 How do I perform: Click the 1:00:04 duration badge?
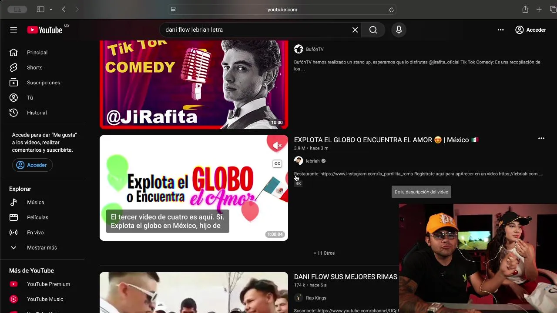click(x=275, y=235)
